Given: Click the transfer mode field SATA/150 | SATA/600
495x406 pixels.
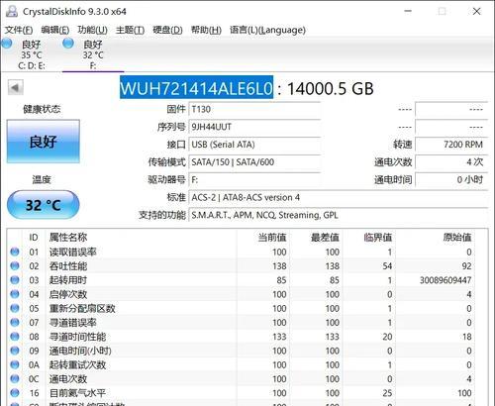Looking at the screenshot, I should coord(254,162).
